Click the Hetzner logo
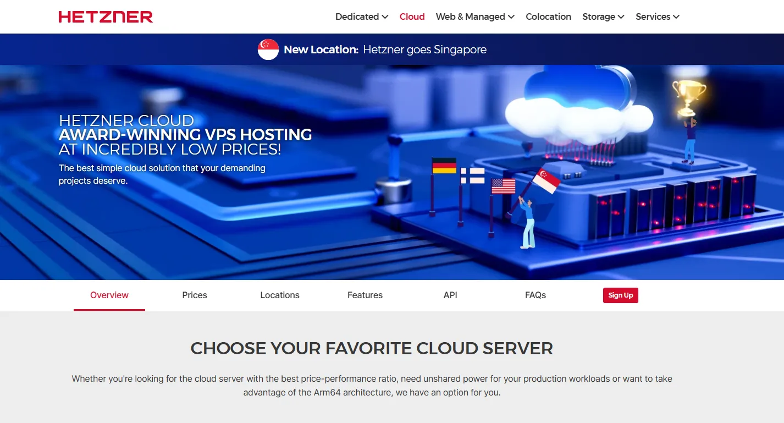Viewport: 784px width, 423px height. (106, 17)
